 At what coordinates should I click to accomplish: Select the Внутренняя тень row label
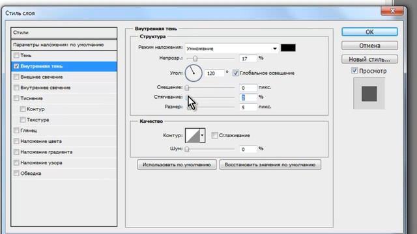click(x=42, y=66)
